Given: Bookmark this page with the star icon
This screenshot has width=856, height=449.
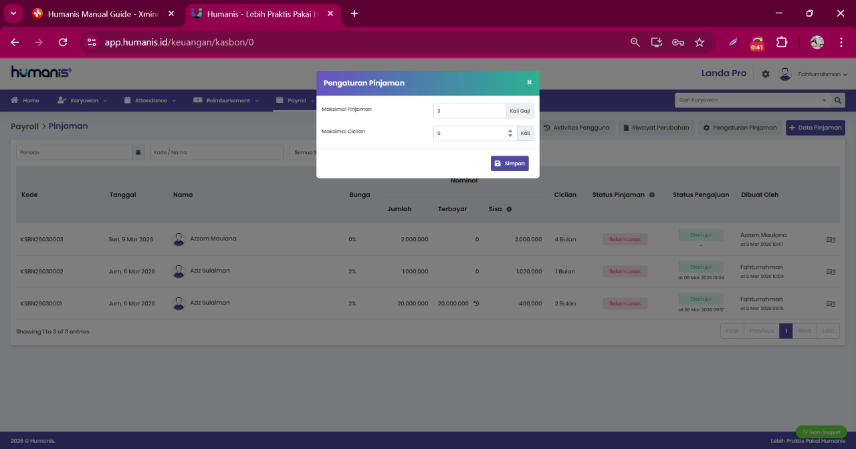Looking at the screenshot, I should coord(700,42).
